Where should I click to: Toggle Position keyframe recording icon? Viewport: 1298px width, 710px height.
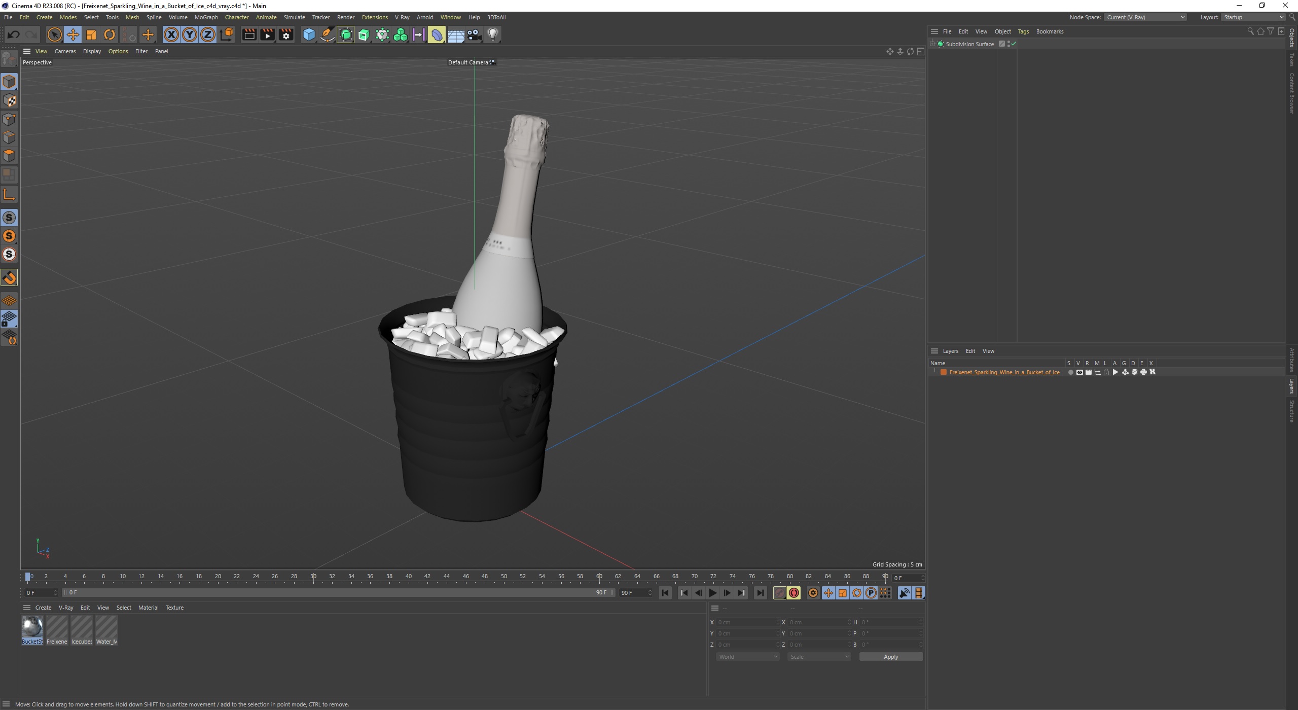tap(828, 593)
